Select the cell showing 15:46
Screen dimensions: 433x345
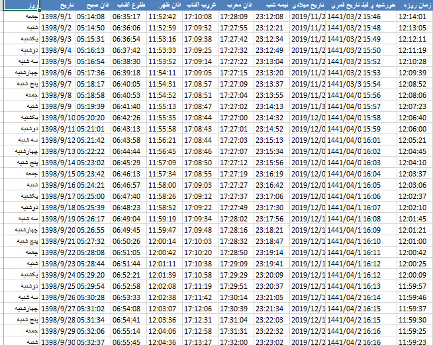[x=379, y=17]
